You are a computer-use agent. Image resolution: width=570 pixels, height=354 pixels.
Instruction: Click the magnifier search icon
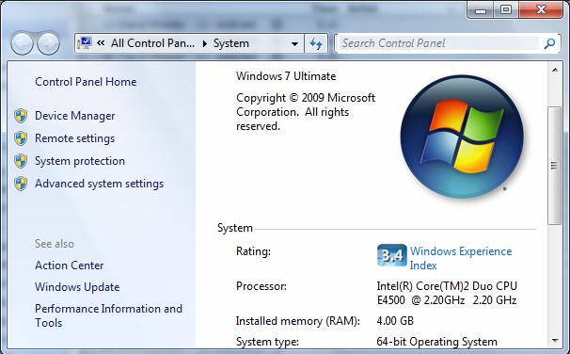pos(549,43)
